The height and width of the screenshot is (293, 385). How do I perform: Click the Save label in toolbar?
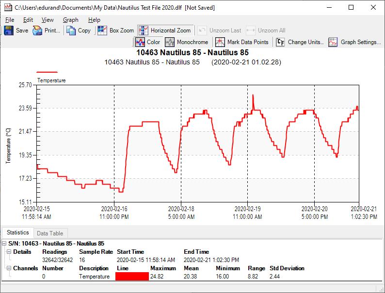[x=22, y=31]
